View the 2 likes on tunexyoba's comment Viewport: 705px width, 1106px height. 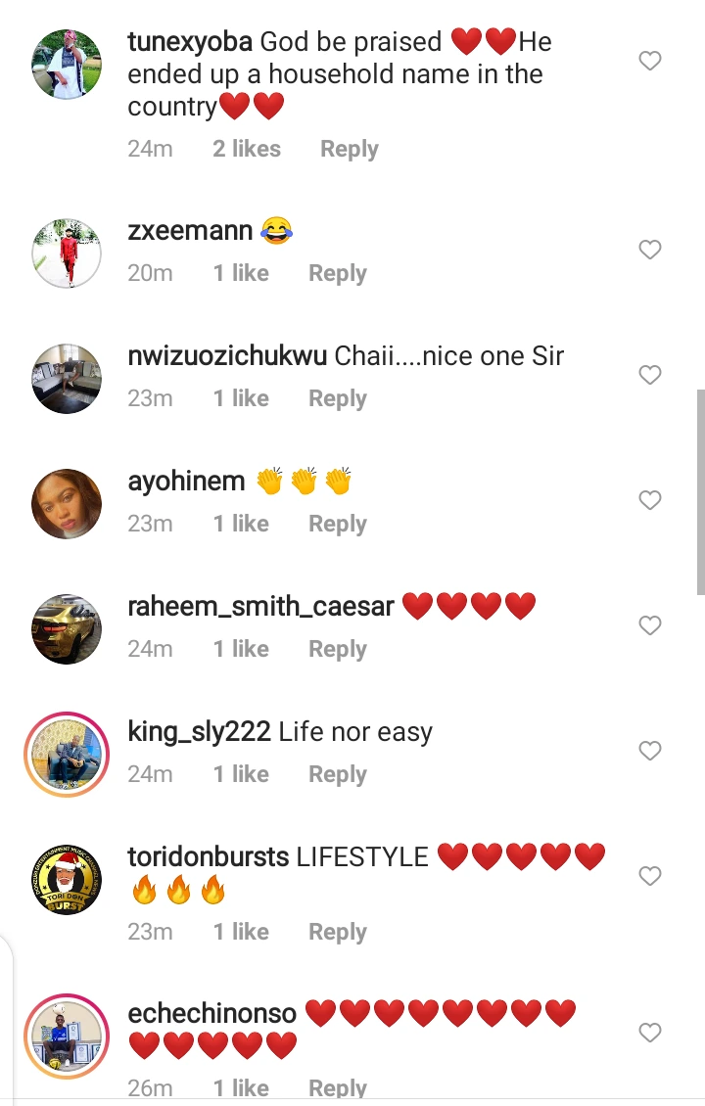click(x=247, y=149)
